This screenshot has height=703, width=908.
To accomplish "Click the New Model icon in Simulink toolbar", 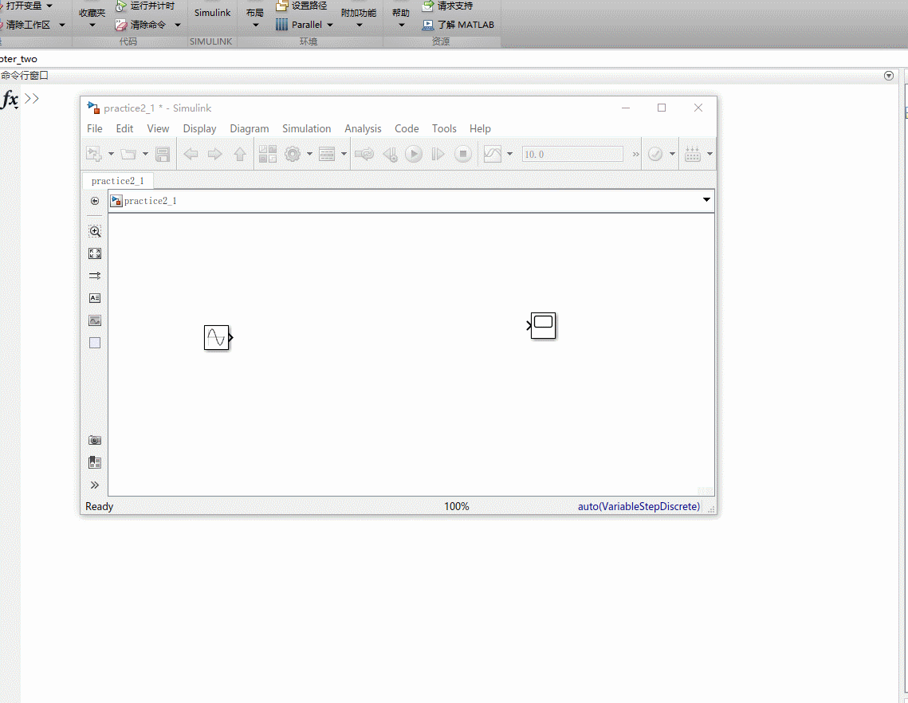I will click(94, 154).
